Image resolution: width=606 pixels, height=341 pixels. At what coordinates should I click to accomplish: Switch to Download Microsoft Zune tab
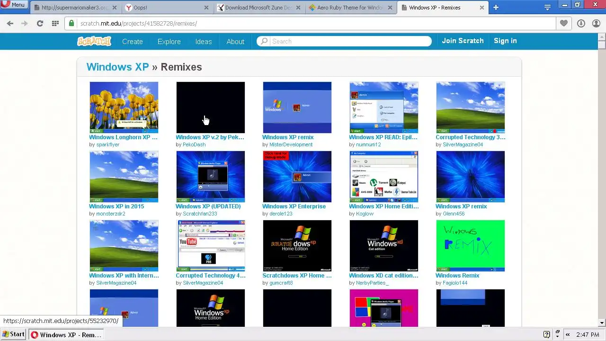point(259,8)
